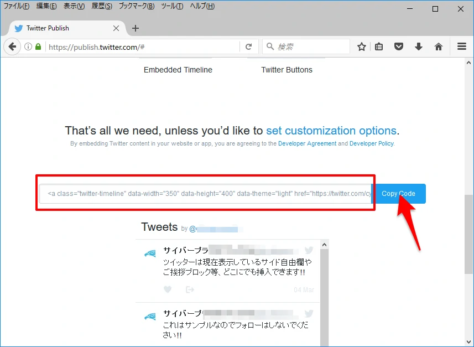Open the ツール(T) menu
The height and width of the screenshot is (347, 474).
171,6
